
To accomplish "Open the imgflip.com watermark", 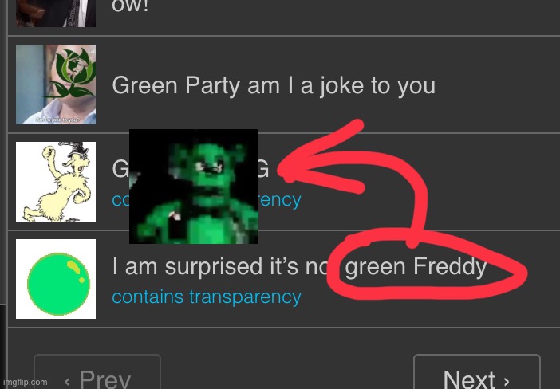I will point(24,382).
